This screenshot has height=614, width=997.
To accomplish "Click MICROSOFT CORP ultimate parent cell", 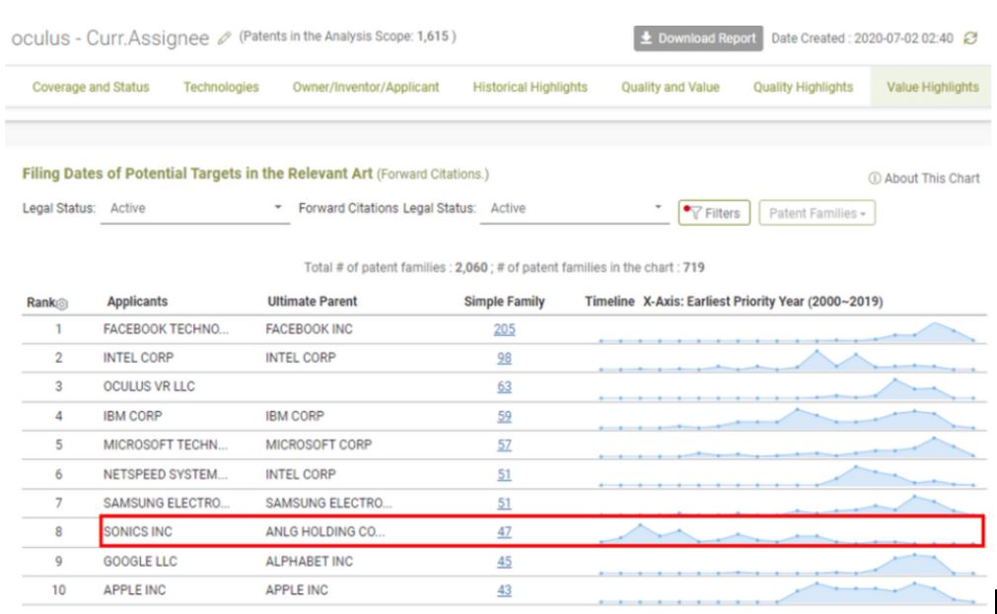I will pos(319,444).
